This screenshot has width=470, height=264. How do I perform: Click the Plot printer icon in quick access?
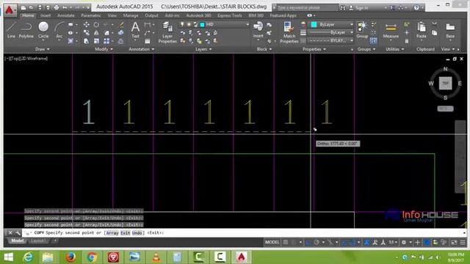[x=57, y=7]
